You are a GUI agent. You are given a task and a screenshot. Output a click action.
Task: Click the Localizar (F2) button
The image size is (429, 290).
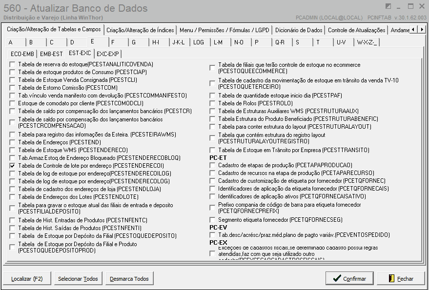pos(27,278)
